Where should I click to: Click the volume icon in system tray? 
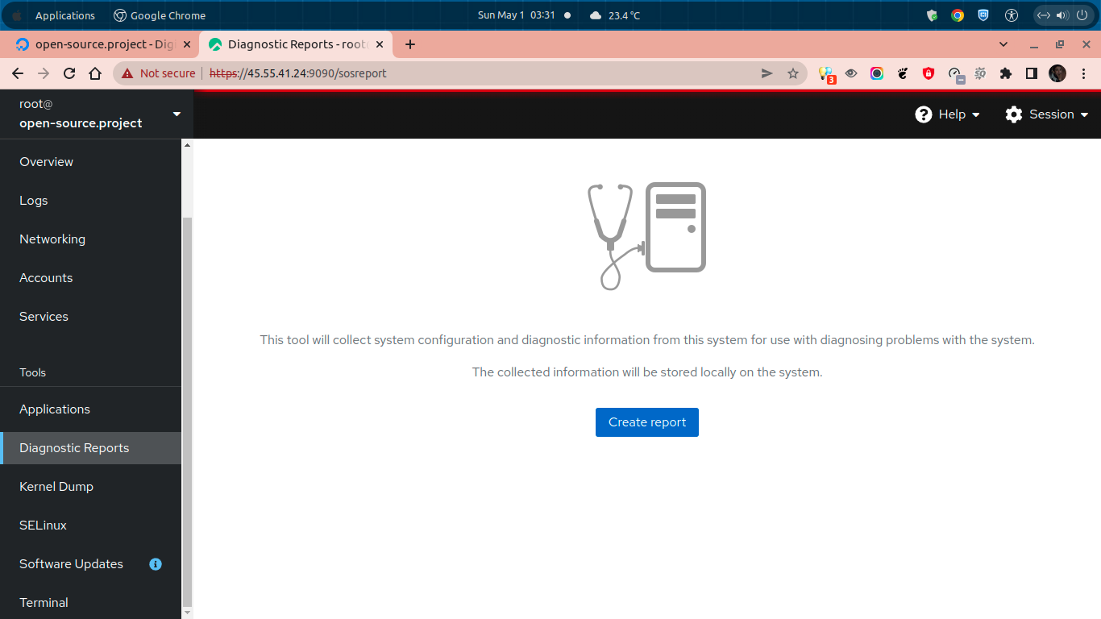coord(1062,15)
